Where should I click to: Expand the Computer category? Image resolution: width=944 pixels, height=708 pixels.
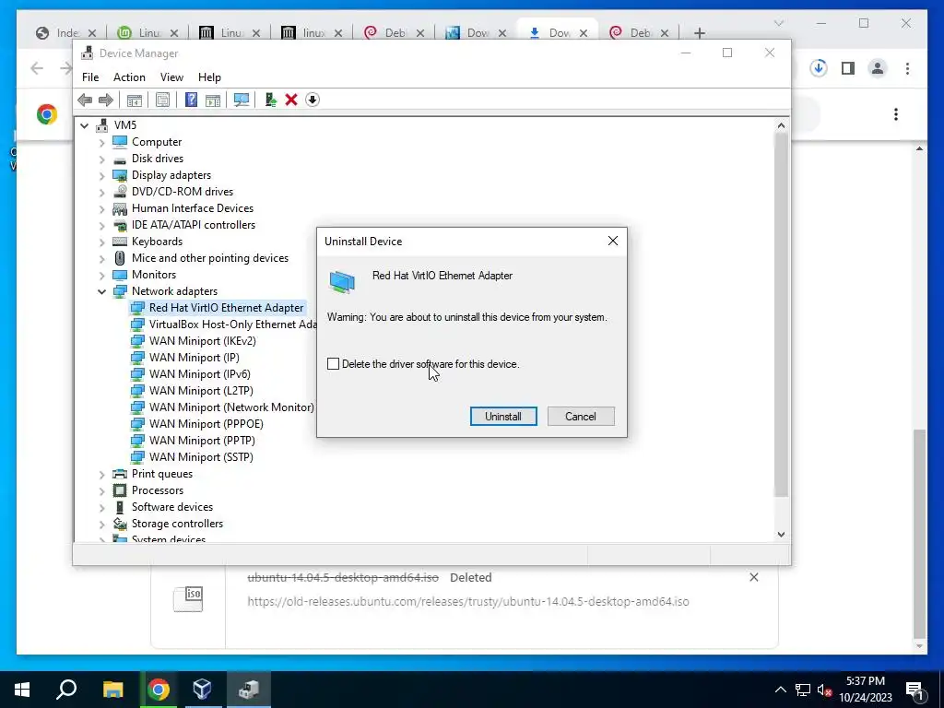(x=101, y=143)
